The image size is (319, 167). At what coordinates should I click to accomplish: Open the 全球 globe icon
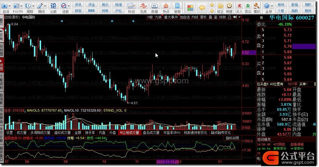click(267, 6)
